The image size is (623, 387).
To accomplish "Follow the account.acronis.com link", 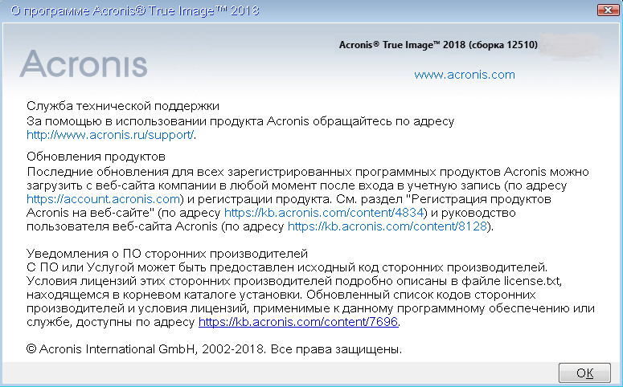I will tap(104, 199).
